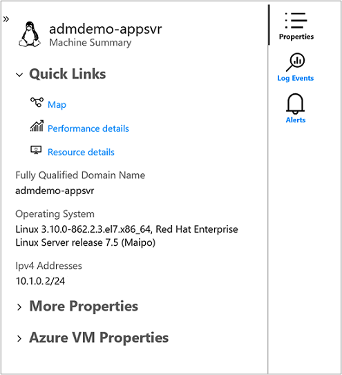Select the Properties tab label
This screenshot has height=375, width=342.
coord(296,37)
